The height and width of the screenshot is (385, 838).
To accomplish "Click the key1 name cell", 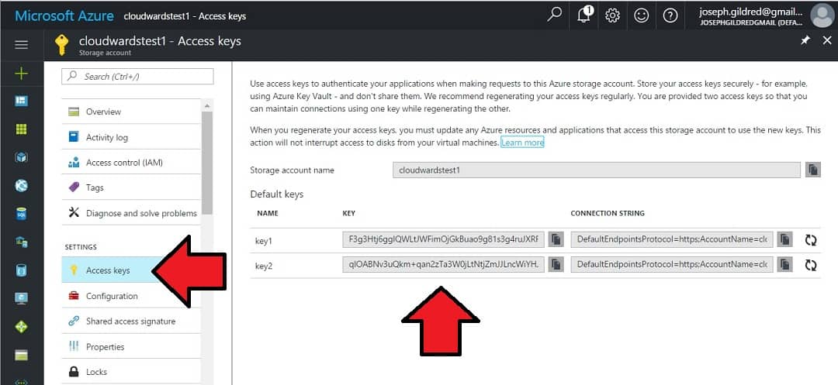I will pos(264,240).
